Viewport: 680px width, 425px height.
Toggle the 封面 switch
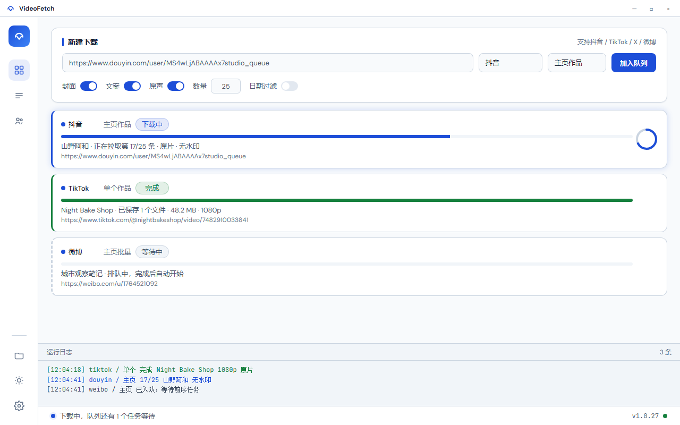click(89, 86)
